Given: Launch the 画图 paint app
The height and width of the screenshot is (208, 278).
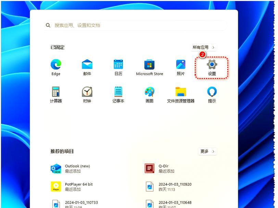Looking at the screenshot, I should (150, 95).
